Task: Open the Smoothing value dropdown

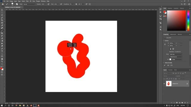Action: [x=73, y=4]
